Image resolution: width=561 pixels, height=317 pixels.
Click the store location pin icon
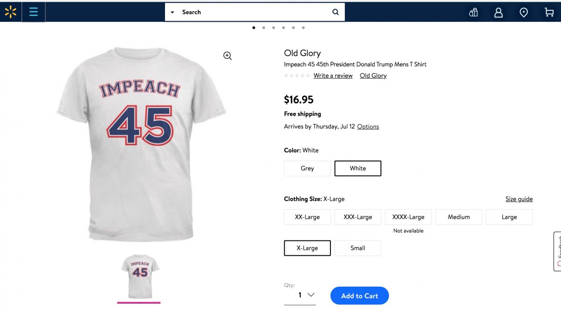pos(524,13)
